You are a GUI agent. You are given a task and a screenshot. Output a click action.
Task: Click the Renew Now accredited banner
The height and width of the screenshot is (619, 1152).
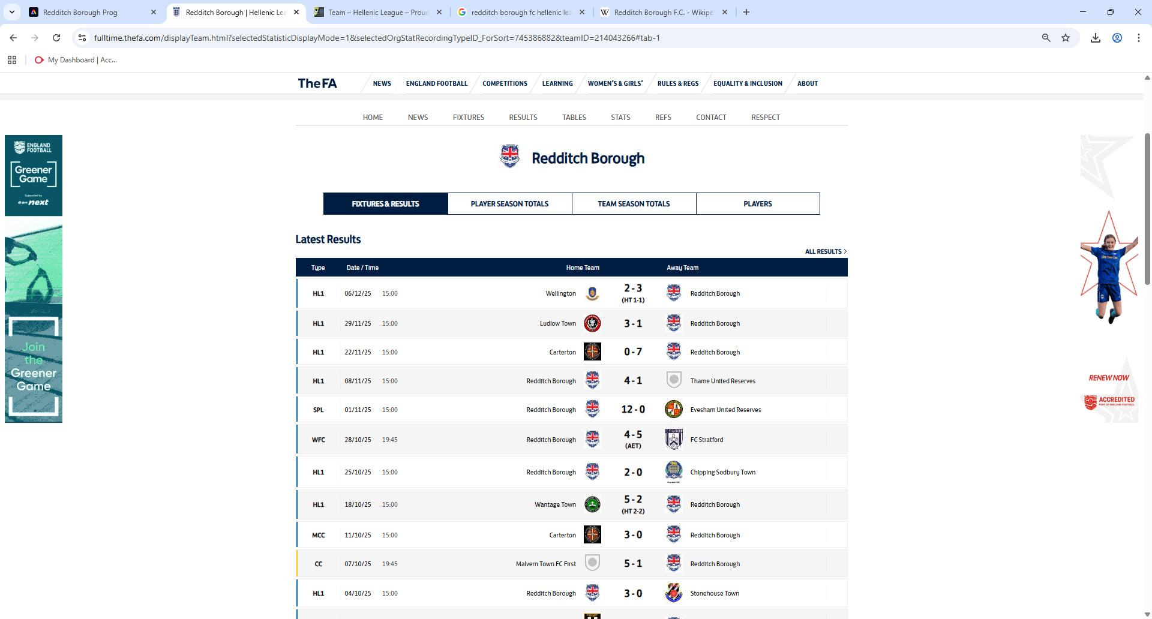coord(1109,279)
